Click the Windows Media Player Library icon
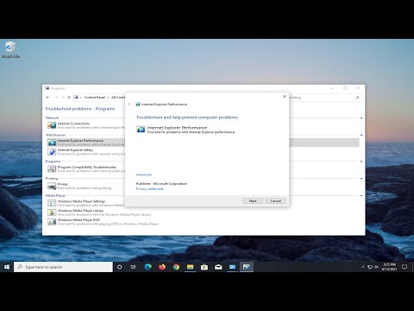Viewport: 414px width, 311px height. click(52, 213)
